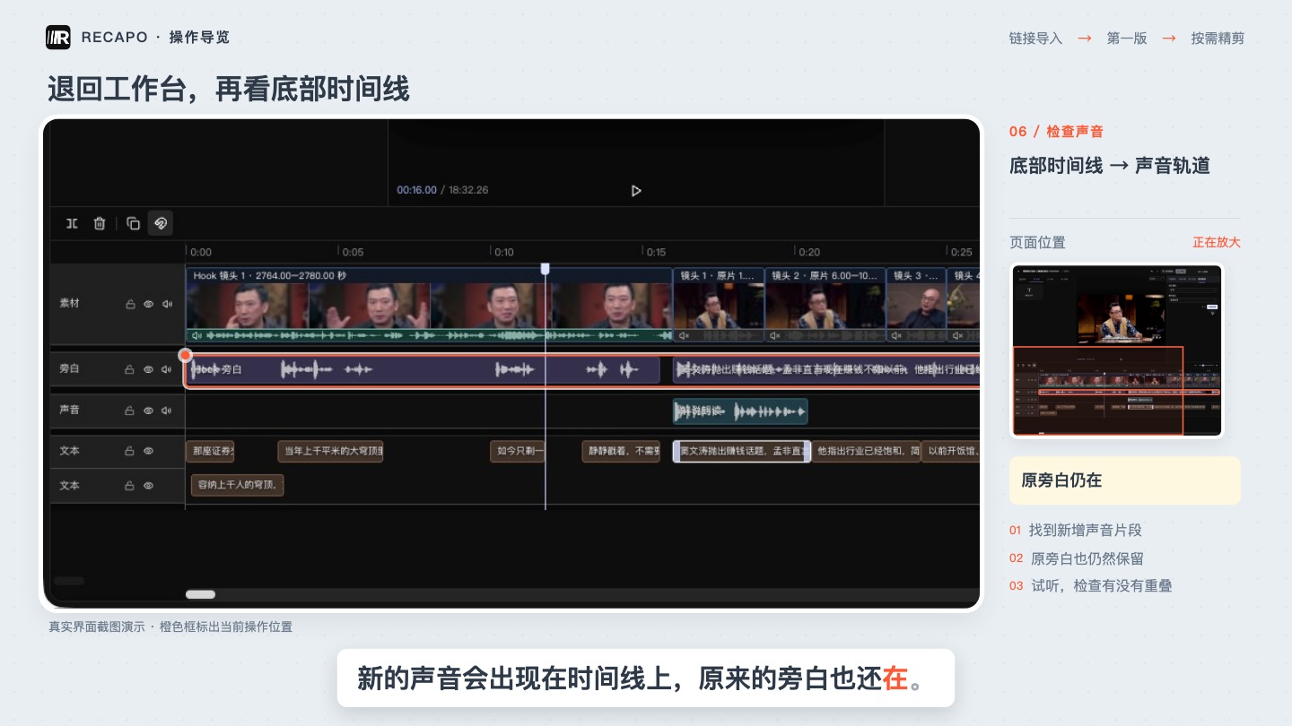Click step 01 找到新增声音片段
Viewport: 1292px width, 726px height.
(1076, 531)
